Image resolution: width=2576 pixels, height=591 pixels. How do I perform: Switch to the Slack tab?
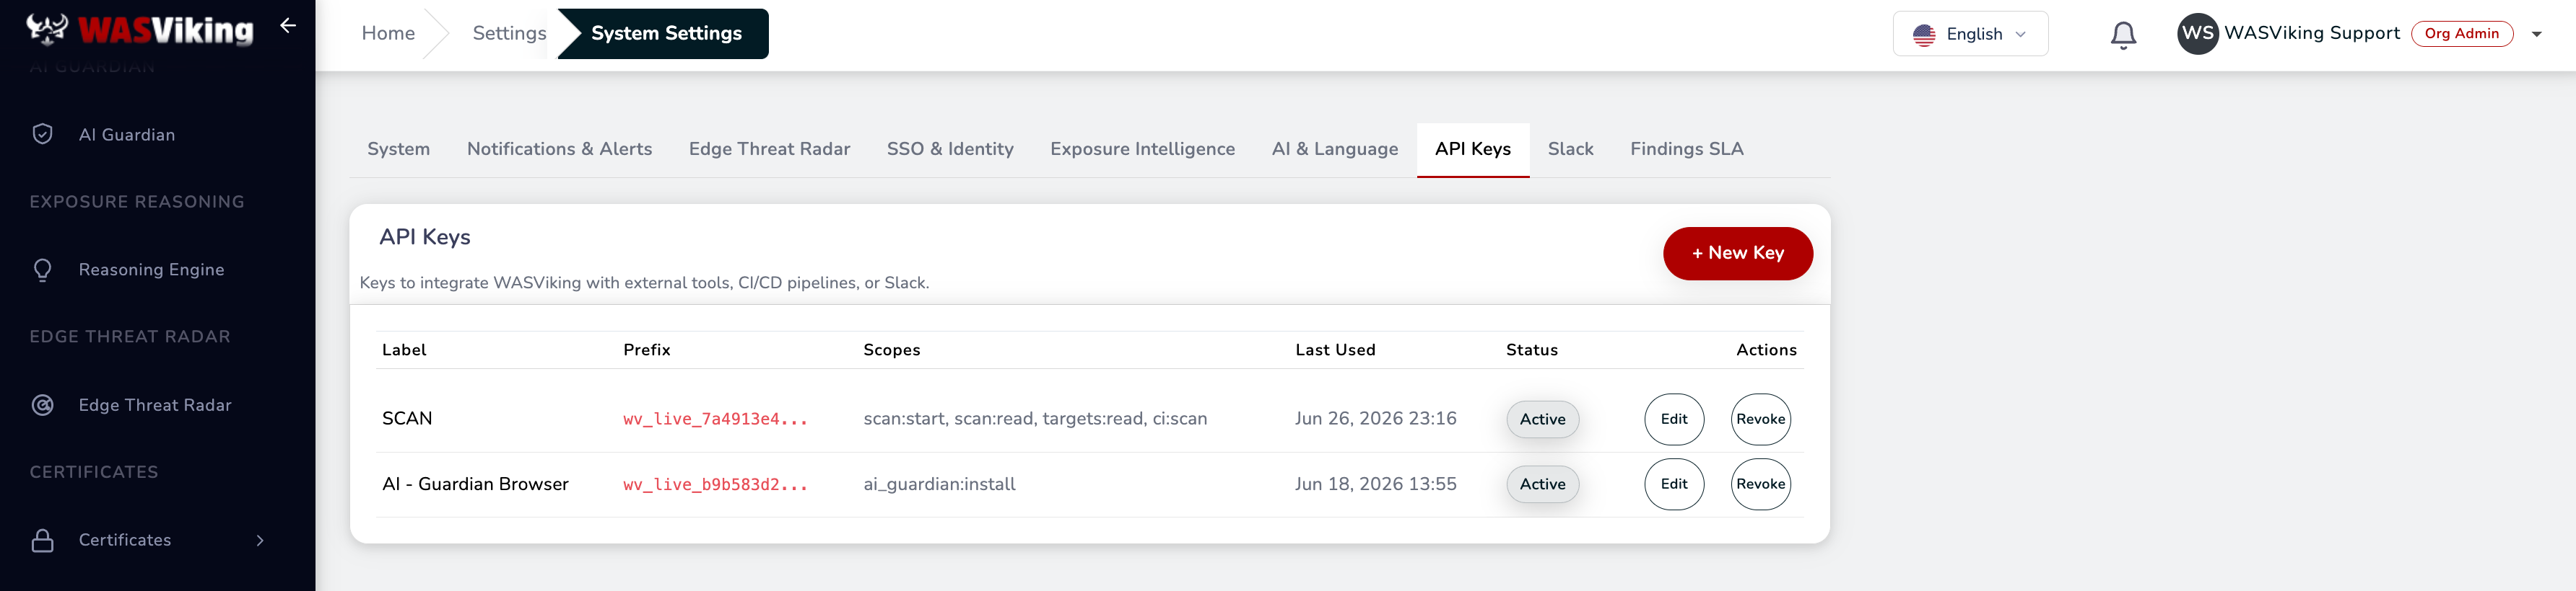click(x=1570, y=148)
